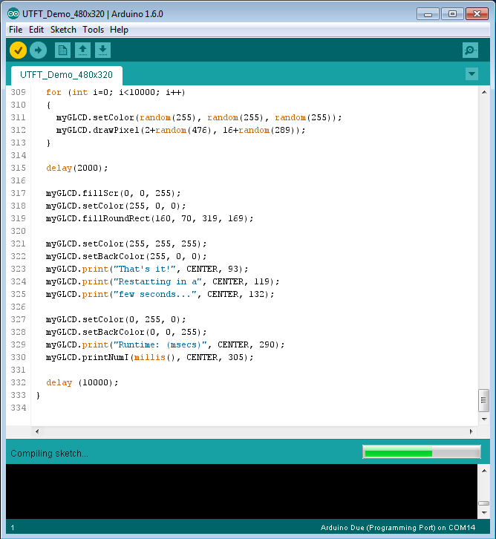This screenshot has width=496, height=539.
Task: Click 'myGLCD.setColor(255, 255, 255);' line
Action: 126,244
